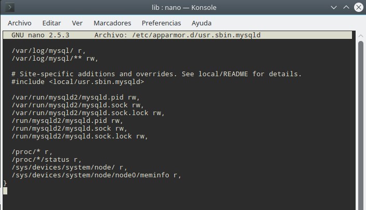Viewport: 366px width, 210px height.
Task: Click the 'lib : nano — Konsole' window title
Action: 184,7
